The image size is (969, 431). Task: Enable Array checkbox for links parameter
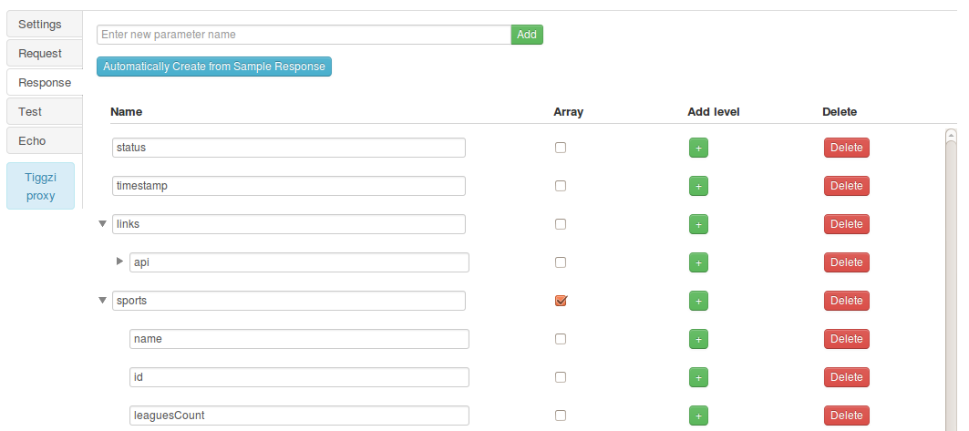(x=561, y=224)
